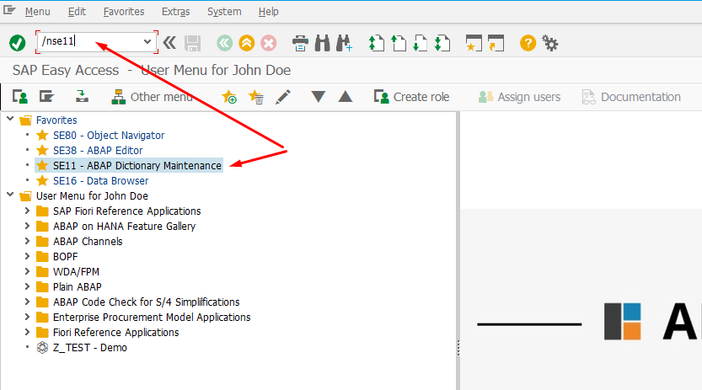
Task: Open the Extras menu
Action: tap(176, 12)
